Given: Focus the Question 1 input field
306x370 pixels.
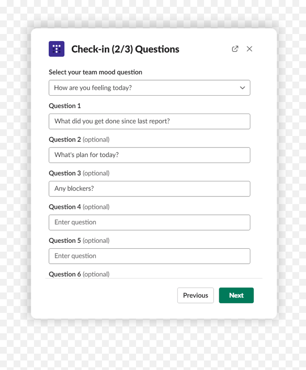Looking at the screenshot, I should tap(149, 121).
